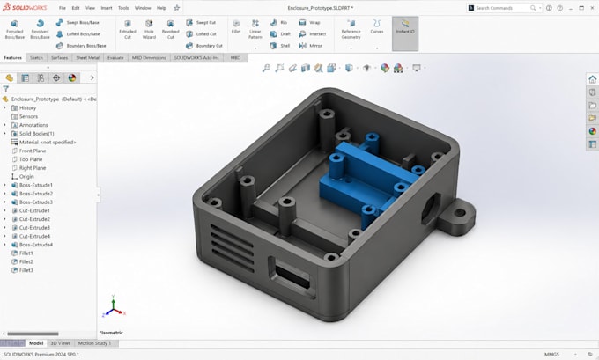Choose Lofted Boss/Base in the ribbon
Image resolution: width=599 pixels, height=360 pixels.
coord(78,34)
